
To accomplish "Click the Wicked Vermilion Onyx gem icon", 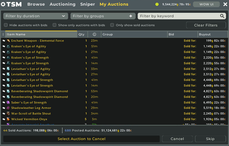I will pyautogui.click(x=8, y=119).
